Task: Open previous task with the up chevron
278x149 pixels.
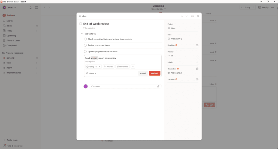Action: (182, 16)
